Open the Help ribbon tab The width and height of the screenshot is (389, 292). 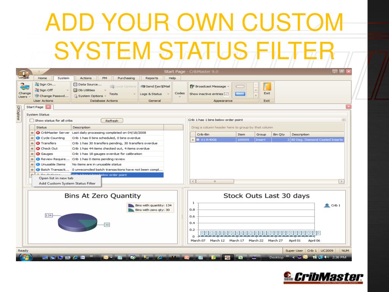click(x=172, y=78)
